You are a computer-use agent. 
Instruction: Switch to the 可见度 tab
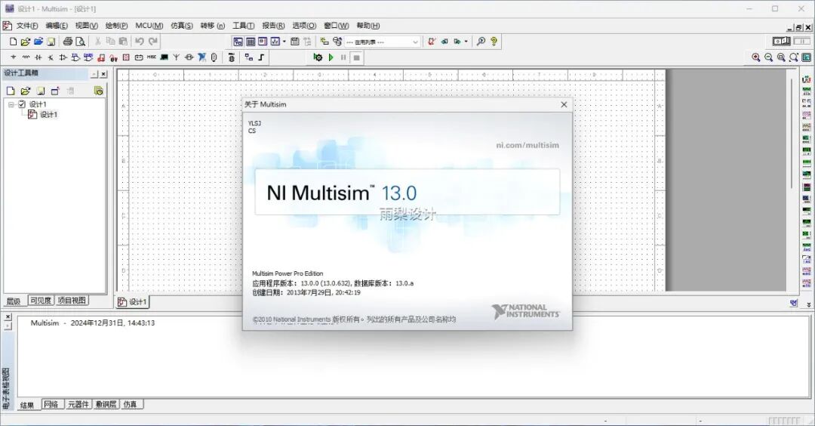tap(41, 300)
